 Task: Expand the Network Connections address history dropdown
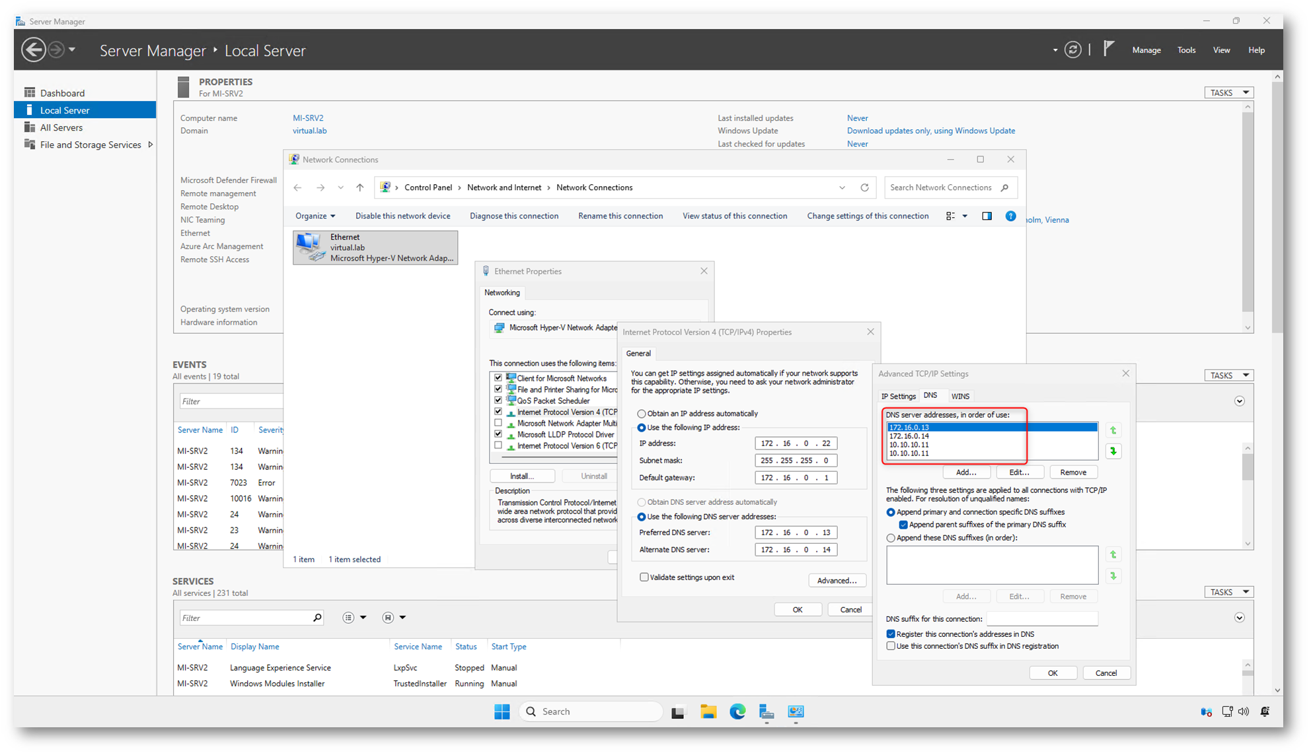point(842,187)
